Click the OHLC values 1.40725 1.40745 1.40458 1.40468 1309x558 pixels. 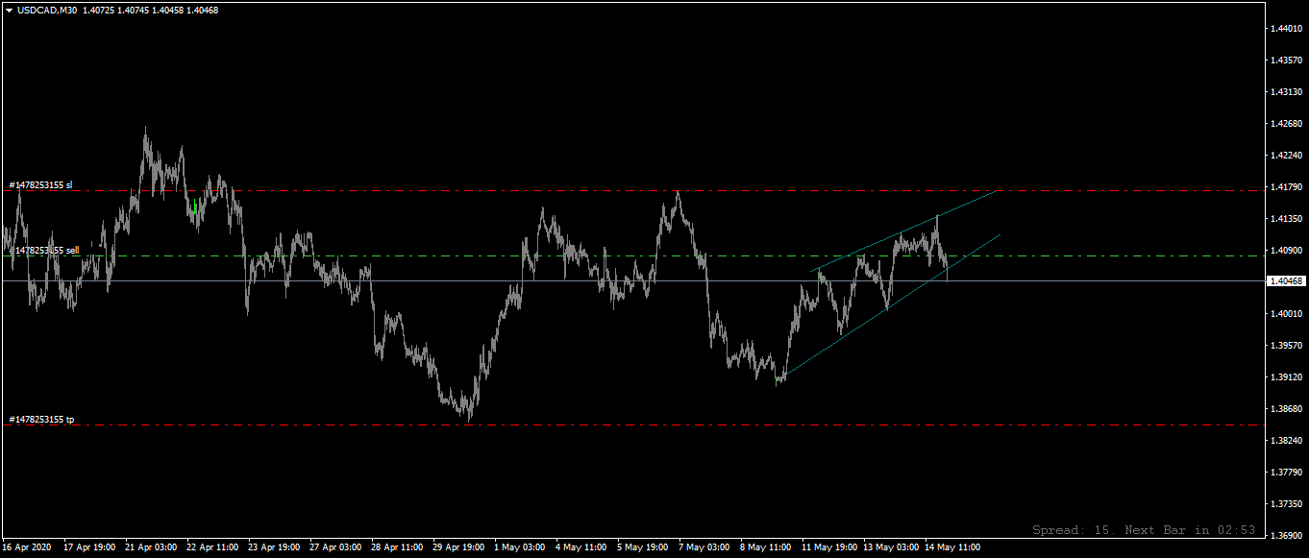pos(150,10)
